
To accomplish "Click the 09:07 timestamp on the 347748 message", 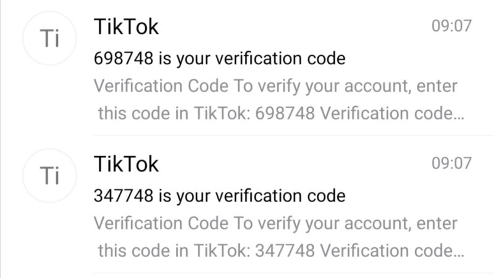I will pos(451,164).
